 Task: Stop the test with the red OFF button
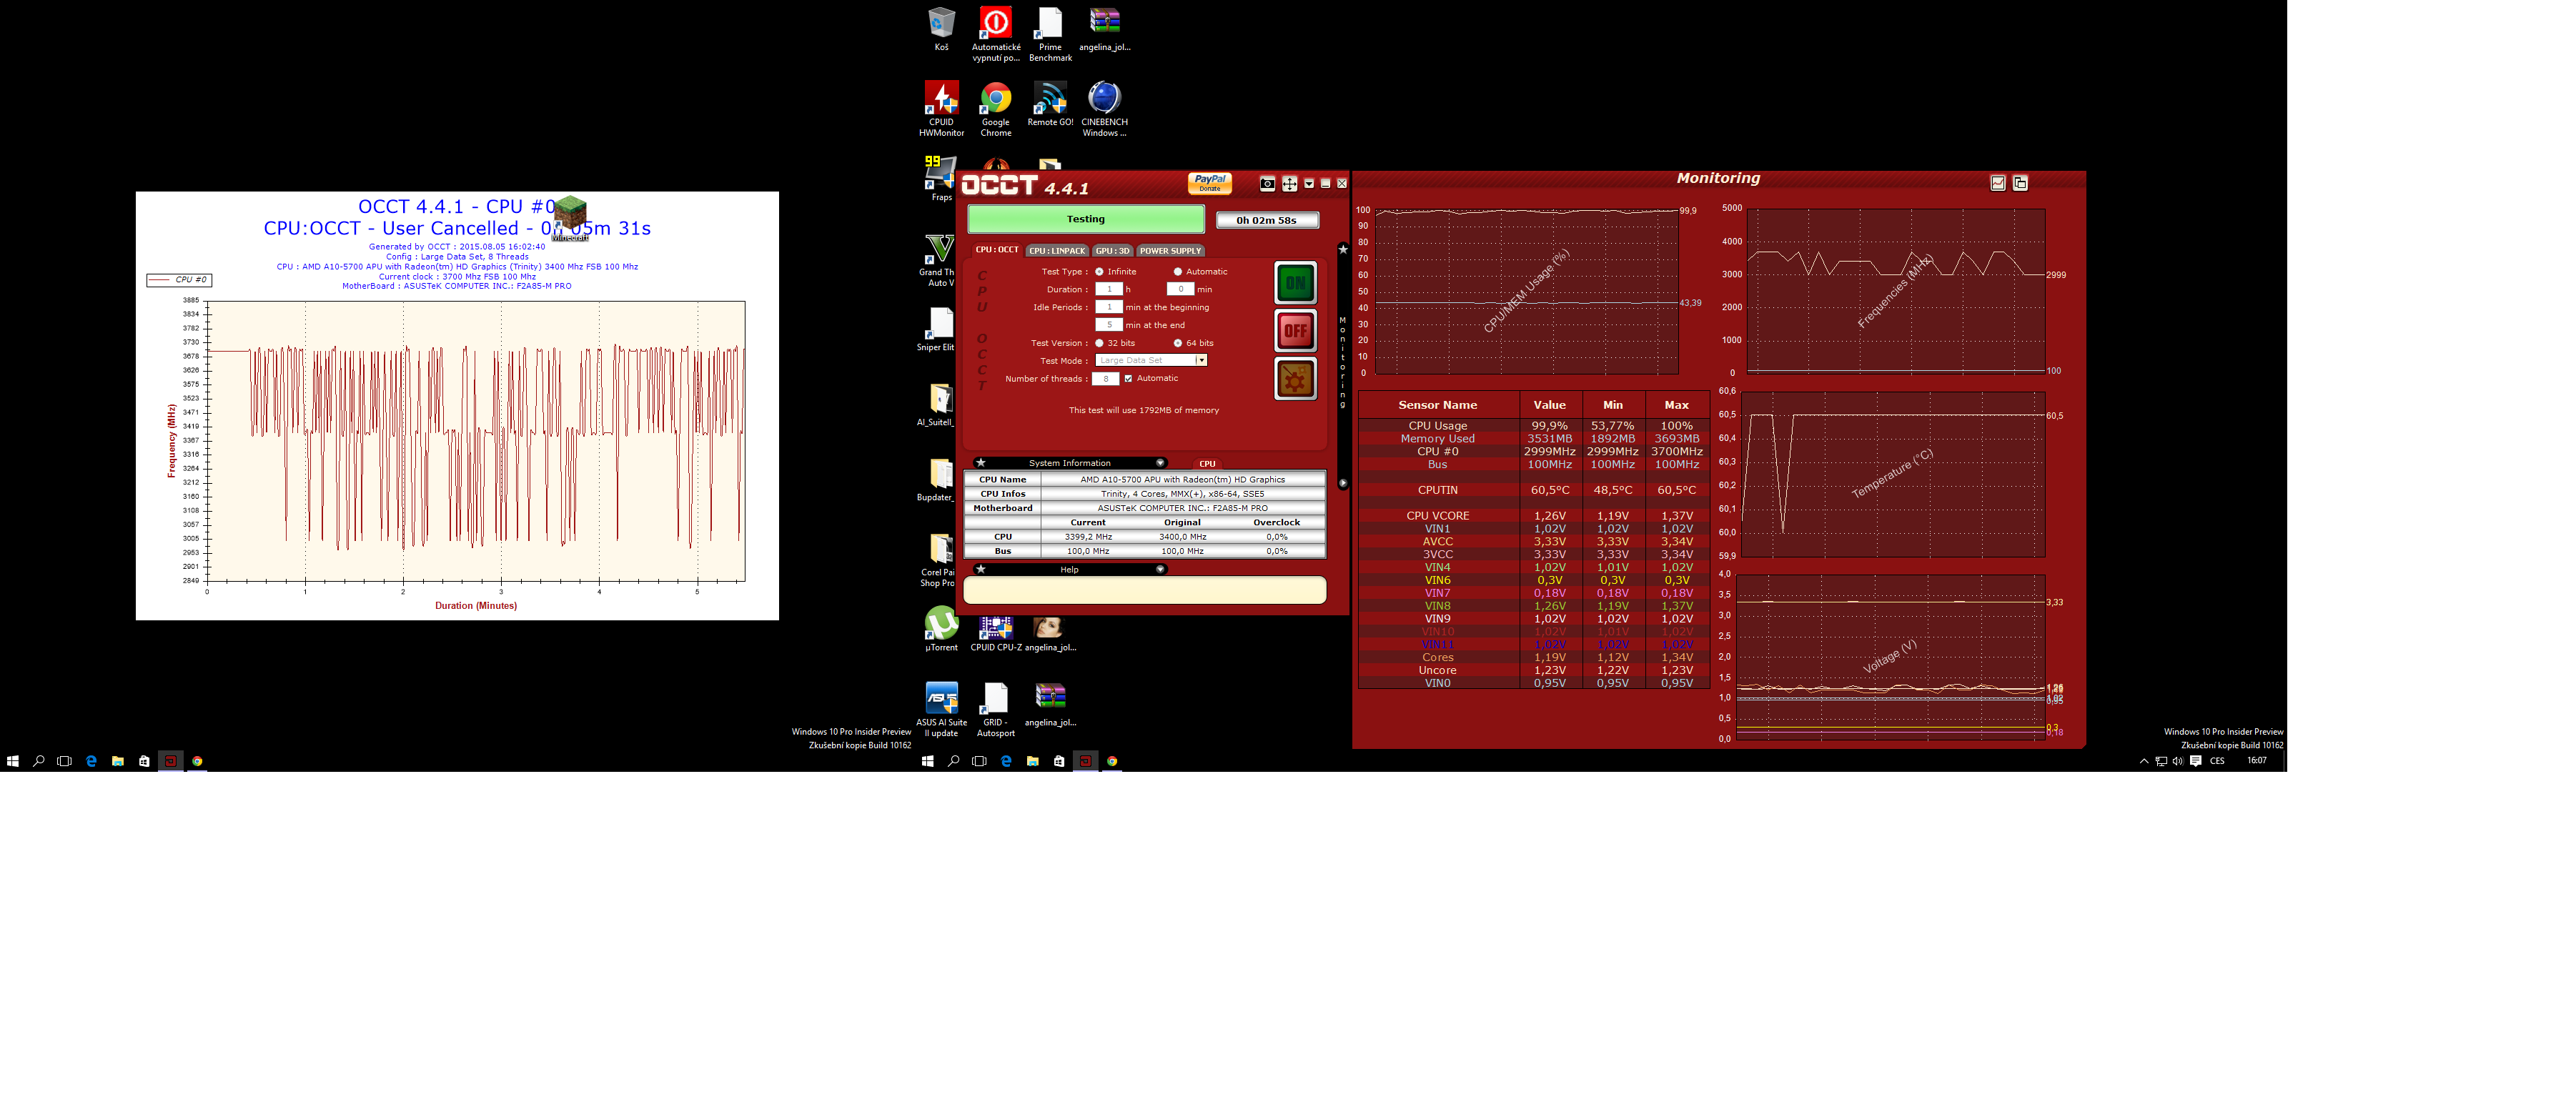(x=1295, y=331)
